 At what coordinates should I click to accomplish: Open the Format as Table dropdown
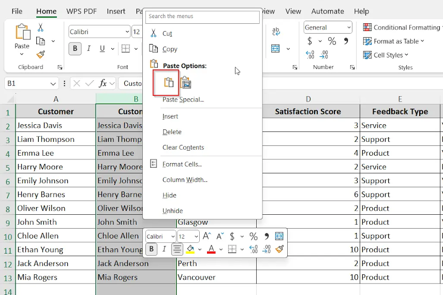coord(393,41)
